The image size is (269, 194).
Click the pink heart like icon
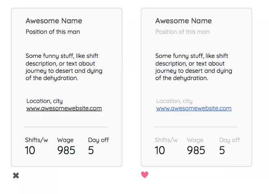(145, 175)
